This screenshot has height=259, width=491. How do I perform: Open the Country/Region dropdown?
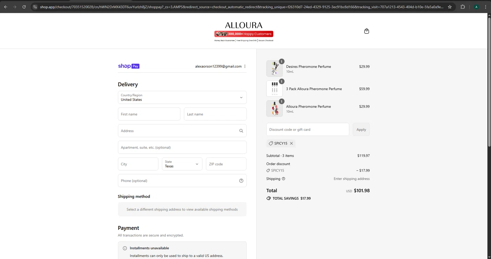(x=182, y=98)
